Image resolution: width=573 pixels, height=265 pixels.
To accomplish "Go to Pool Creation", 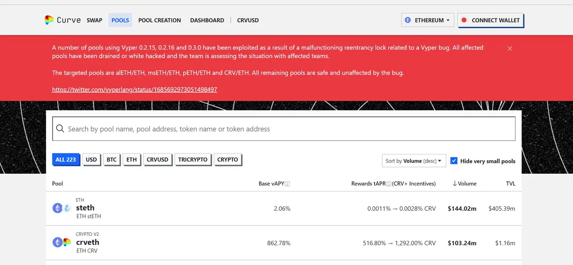I will [x=160, y=20].
